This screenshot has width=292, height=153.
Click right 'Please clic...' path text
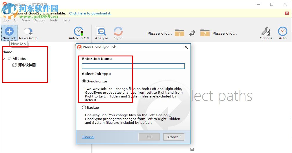[225, 34]
